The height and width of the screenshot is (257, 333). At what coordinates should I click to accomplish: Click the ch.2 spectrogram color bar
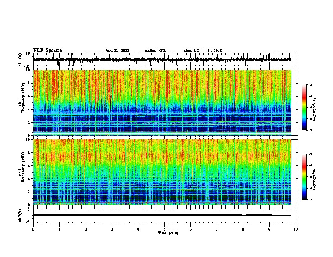click(304, 177)
